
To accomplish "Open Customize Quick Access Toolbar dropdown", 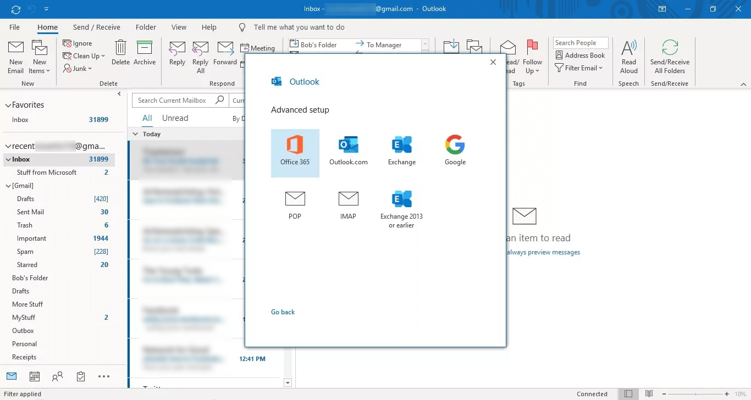I will click(x=46, y=9).
